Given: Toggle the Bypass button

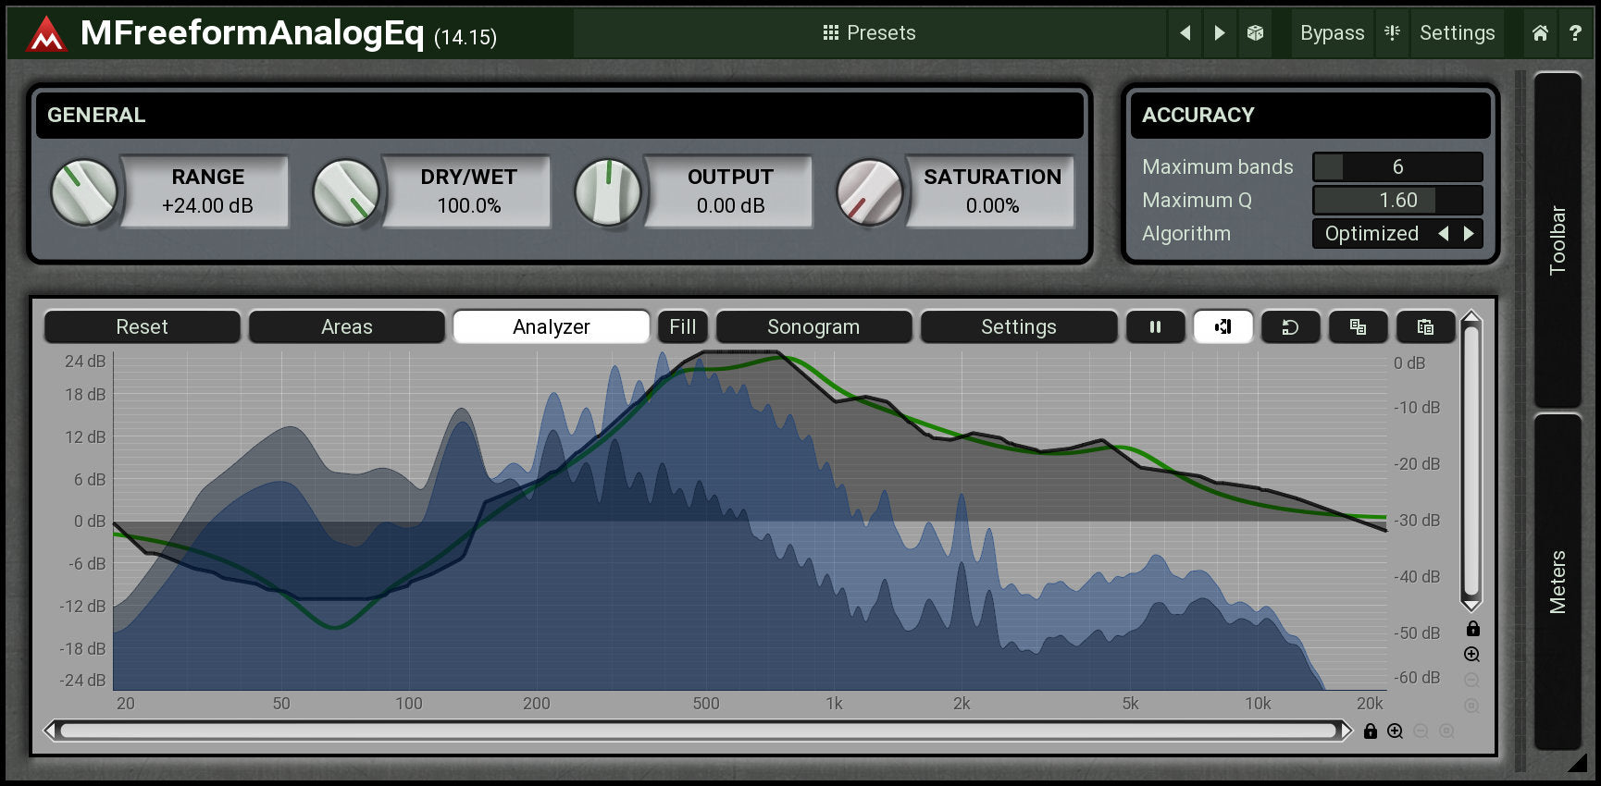Looking at the screenshot, I should coord(1332,33).
